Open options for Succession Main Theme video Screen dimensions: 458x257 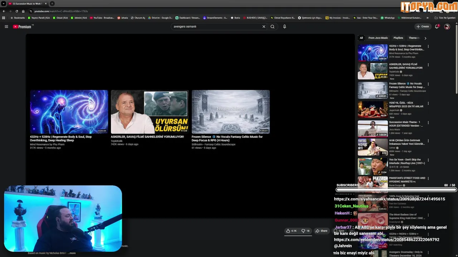pyautogui.click(x=428, y=123)
